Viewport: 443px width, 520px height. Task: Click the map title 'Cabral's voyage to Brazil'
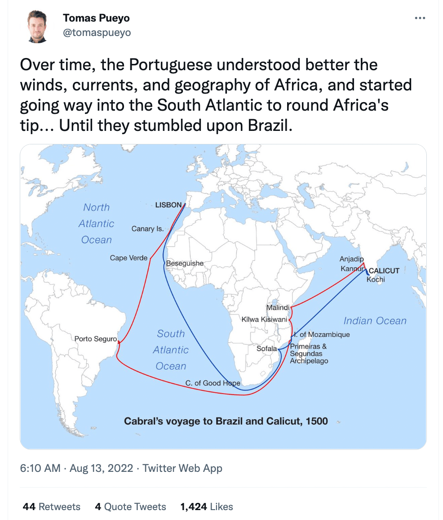coord(226,421)
